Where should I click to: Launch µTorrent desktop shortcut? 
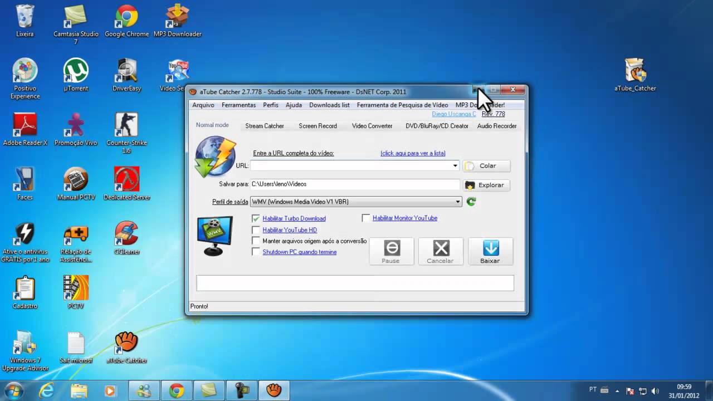[x=76, y=75]
